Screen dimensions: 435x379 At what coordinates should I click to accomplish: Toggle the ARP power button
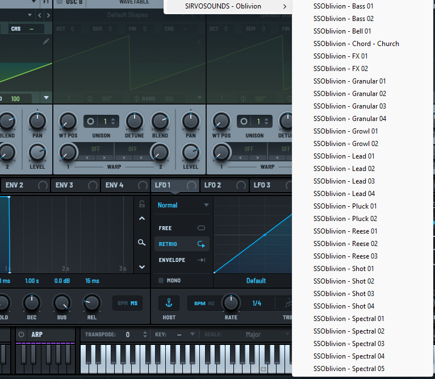[x=21, y=335]
